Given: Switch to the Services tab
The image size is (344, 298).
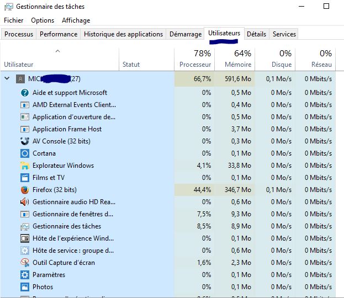Looking at the screenshot, I should pos(284,34).
